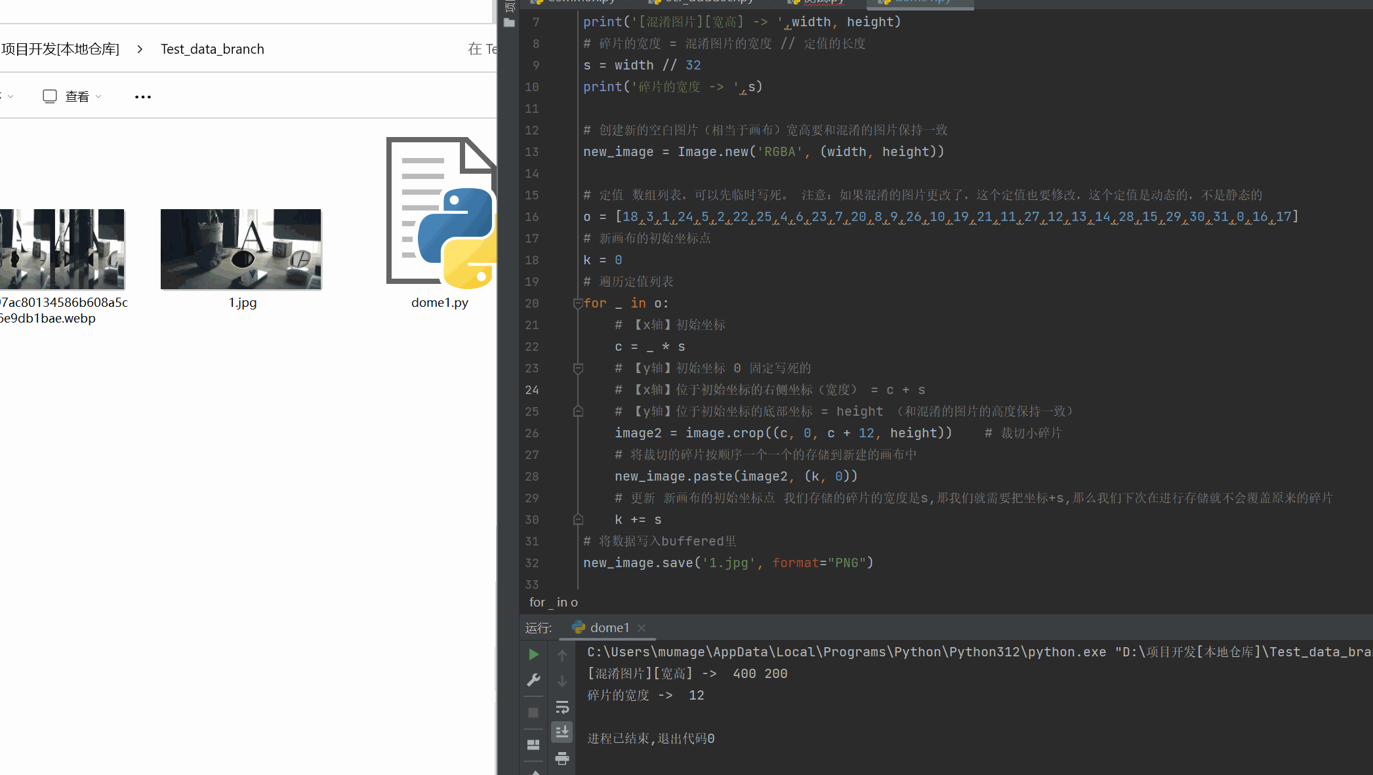
Task: Open run configuration wrench icon
Action: pos(533,681)
